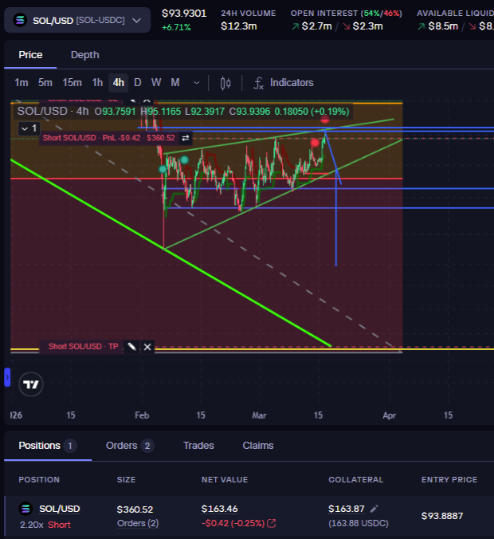The width and height of the screenshot is (494, 539).
Task: Open the Trades tab
Action: click(198, 446)
